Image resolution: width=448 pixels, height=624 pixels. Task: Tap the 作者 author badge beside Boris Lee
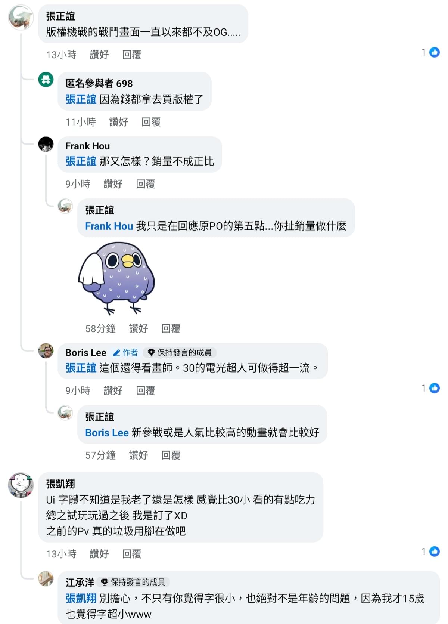(126, 352)
